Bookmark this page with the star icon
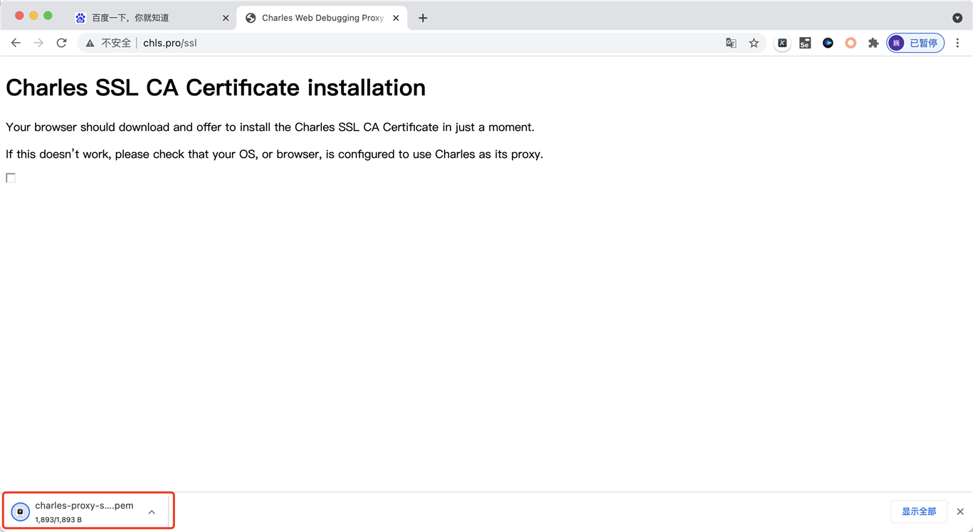973x532 pixels. point(754,43)
